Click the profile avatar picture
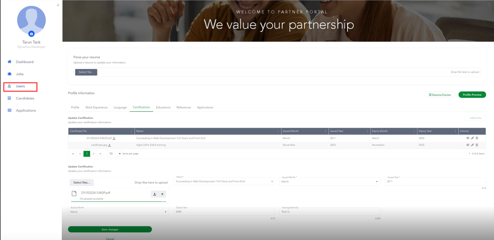This screenshot has width=494, height=240. point(31,20)
